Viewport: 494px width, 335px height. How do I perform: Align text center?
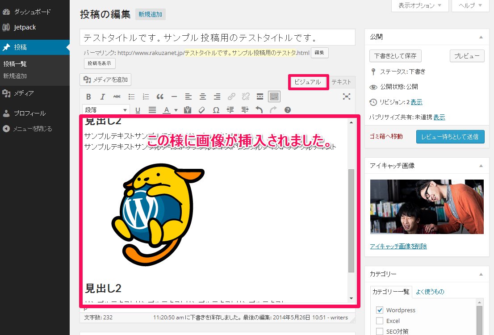(x=203, y=97)
